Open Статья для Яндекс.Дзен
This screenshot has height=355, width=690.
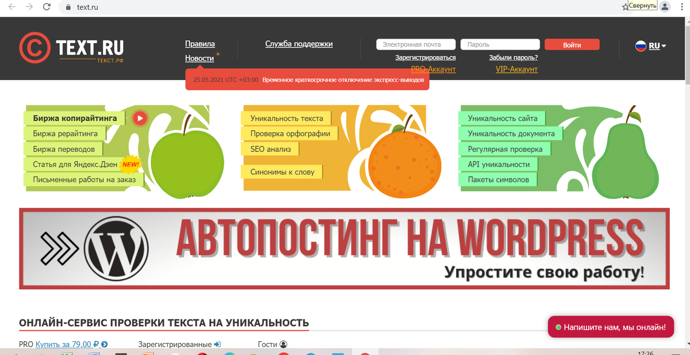point(75,164)
